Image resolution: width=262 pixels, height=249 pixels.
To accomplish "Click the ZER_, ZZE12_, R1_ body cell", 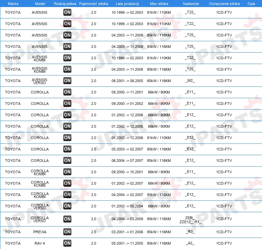I will coord(190,220).
